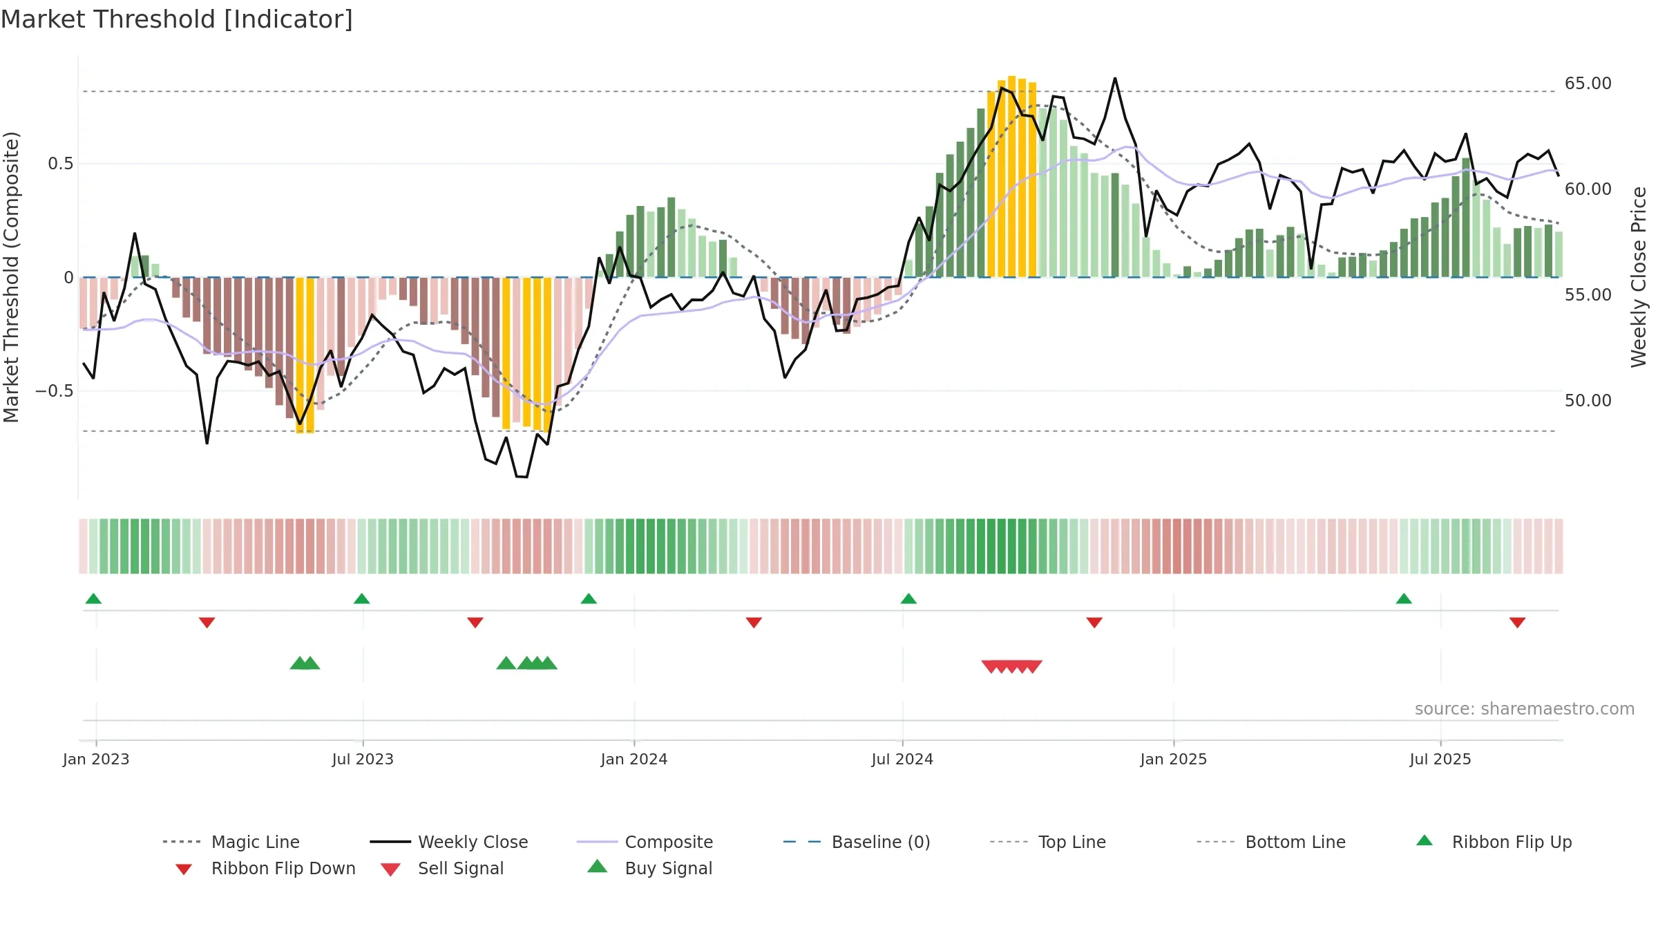Click the red triangle icon beside Sell Signal

[x=390, y=869]
